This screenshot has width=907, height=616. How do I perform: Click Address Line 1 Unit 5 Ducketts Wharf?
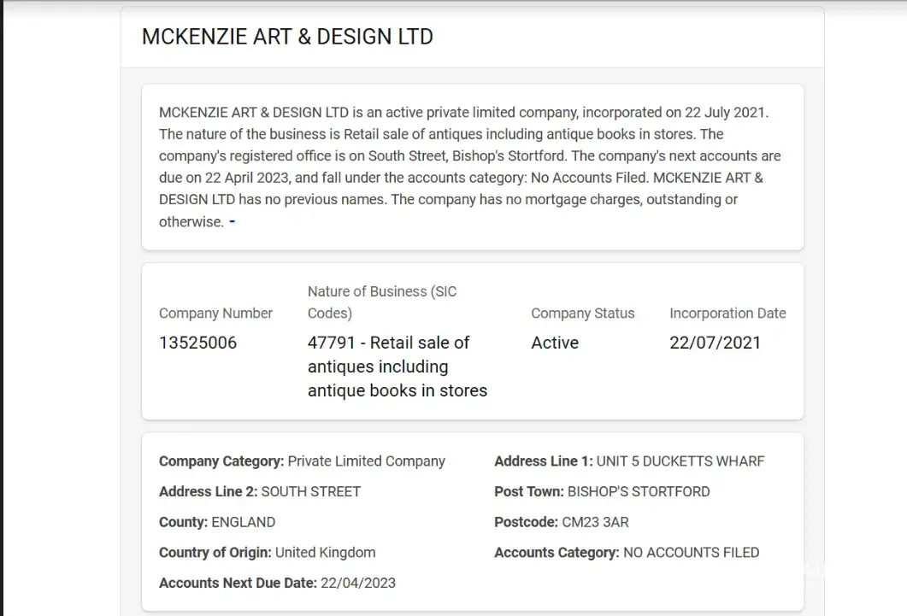tap(629, 461)
